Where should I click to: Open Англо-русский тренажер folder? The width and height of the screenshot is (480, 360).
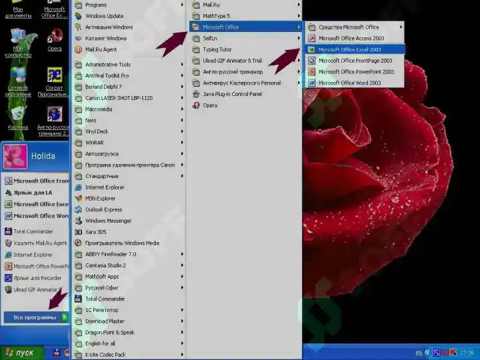[x=245, y=72]
